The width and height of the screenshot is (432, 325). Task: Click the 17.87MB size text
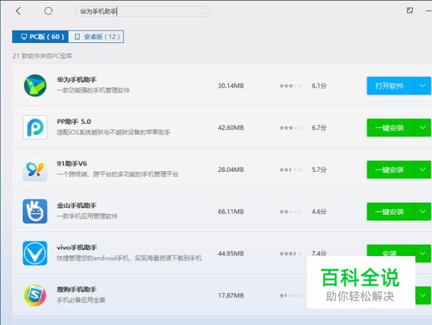231,295
